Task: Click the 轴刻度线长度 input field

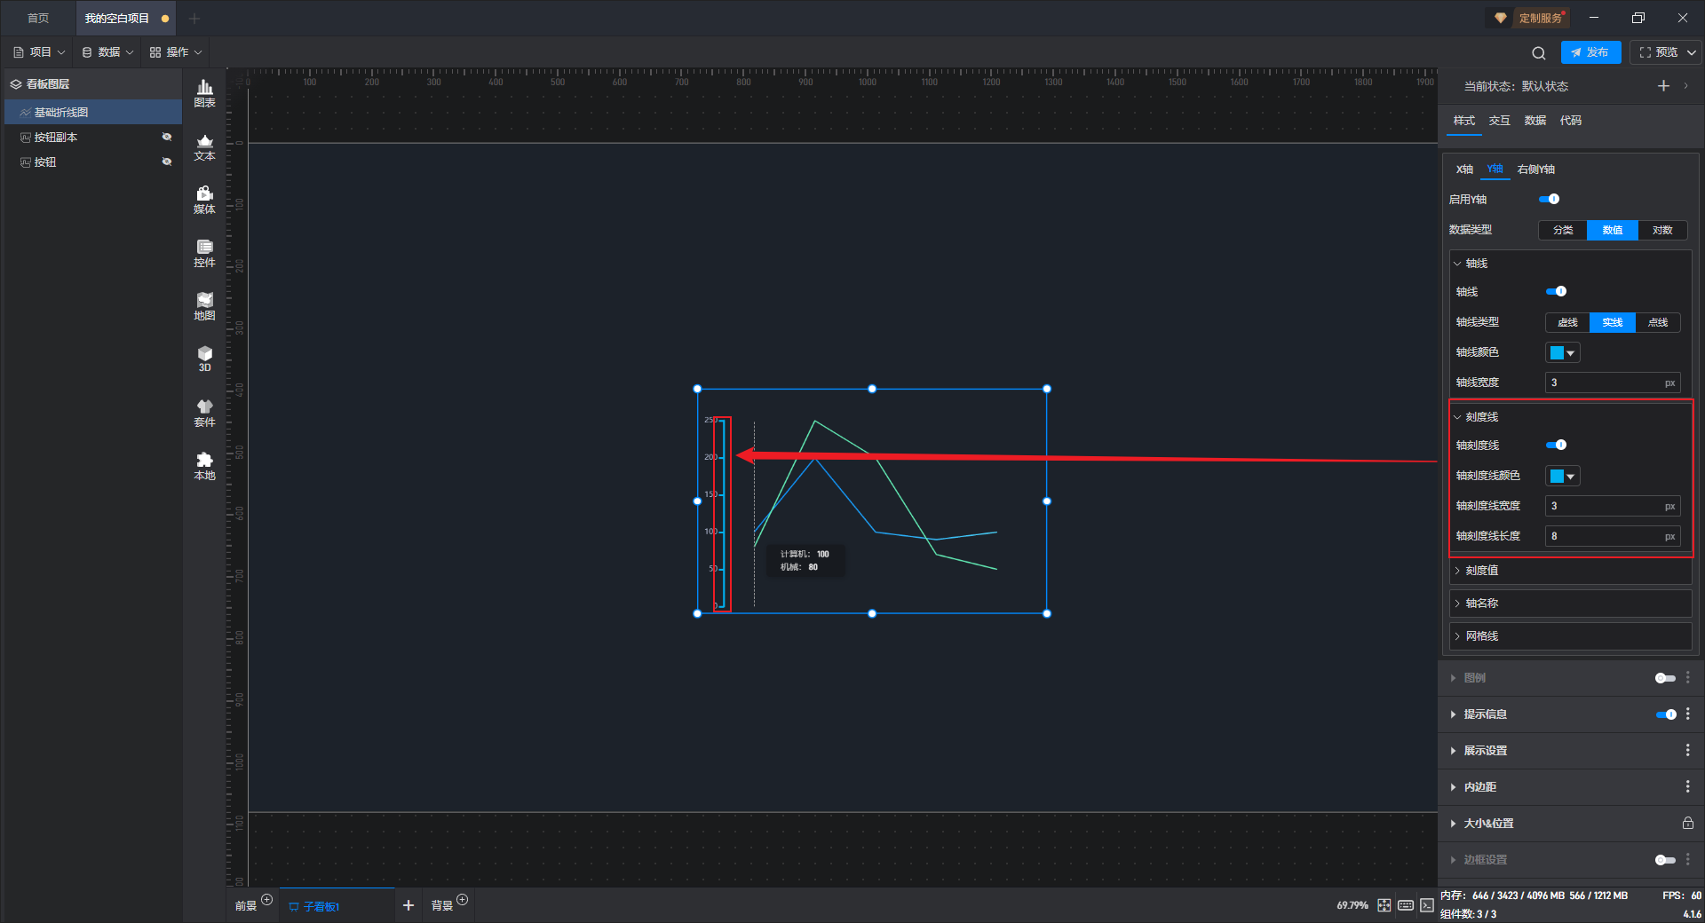Action: (x=1603, y=536)
